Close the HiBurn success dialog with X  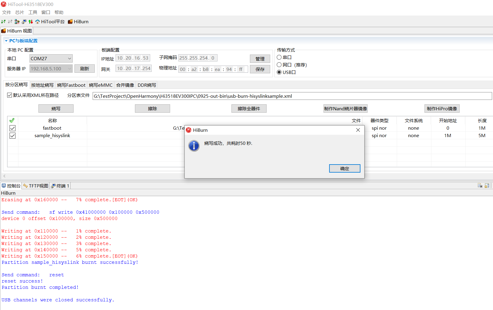click(358, 130)
